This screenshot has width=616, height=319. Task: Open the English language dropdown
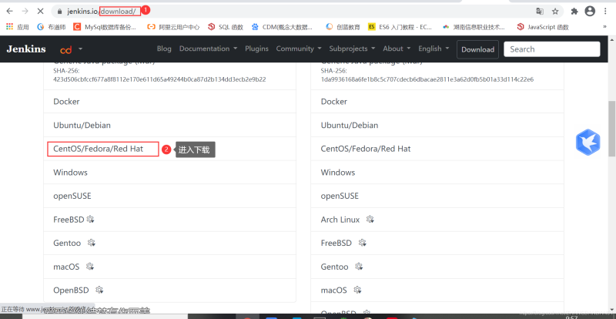pyautogui.click(x=434, y=49)
